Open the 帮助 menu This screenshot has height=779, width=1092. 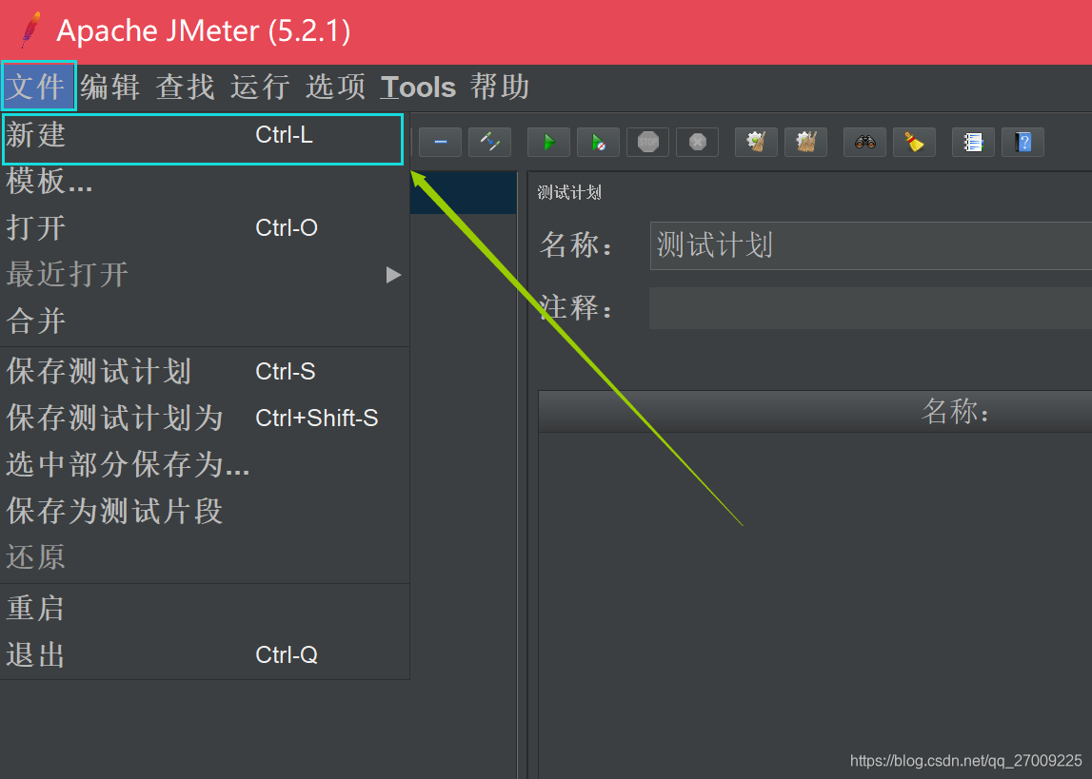tap(499, 87)
